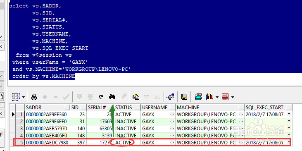Click the sort box beside MACHINE header
The width and height of the screenshot is (302, 151).
coord(241,108)
